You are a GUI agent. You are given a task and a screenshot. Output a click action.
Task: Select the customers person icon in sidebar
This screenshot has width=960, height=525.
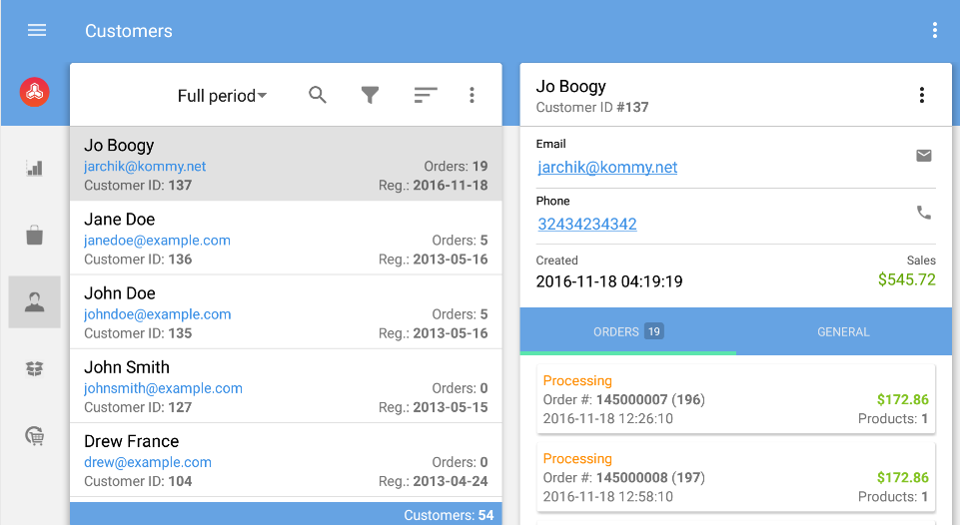tap(35, 302)
